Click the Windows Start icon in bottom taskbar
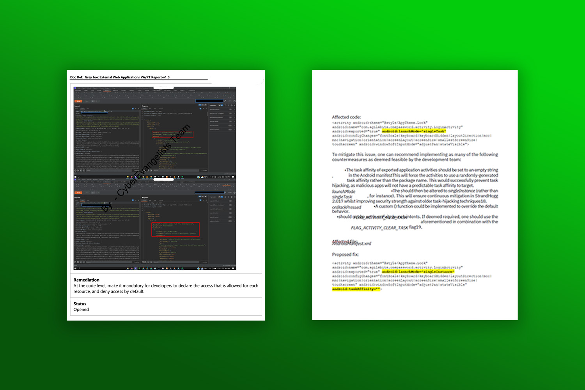 [x=75, y=268]
